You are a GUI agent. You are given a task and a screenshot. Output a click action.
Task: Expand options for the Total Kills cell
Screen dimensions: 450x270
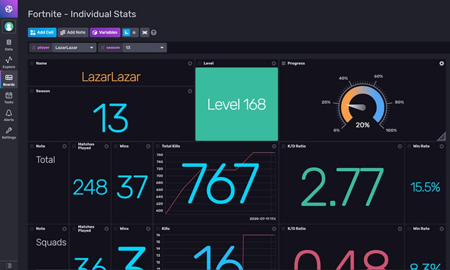pos(273,146)
